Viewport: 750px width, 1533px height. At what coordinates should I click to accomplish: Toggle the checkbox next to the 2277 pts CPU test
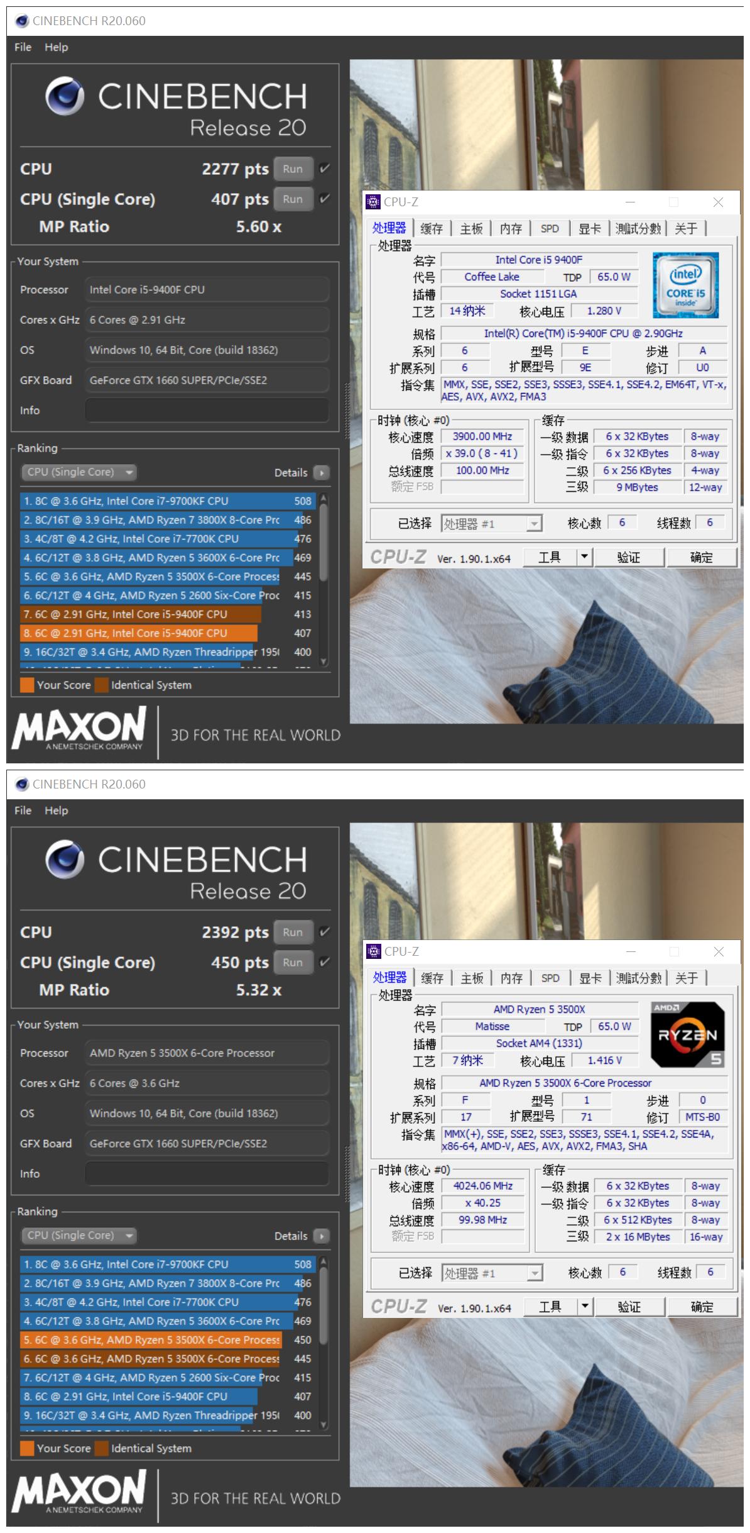[324, 169]
